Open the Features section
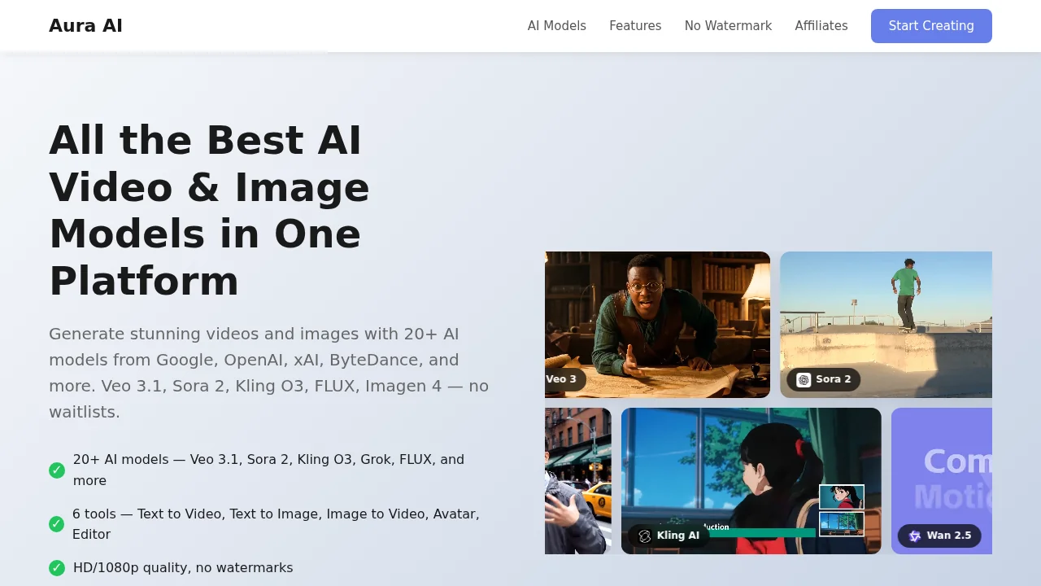The width and height of the screenshot is (1041, 586). coord(635,25)
